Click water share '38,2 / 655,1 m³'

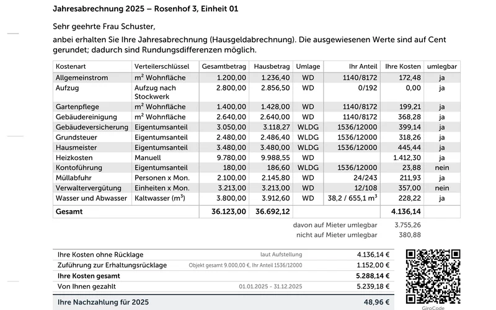[x=352, y=198]
